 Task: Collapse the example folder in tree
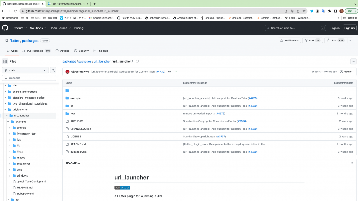click(x=8, y=122)
